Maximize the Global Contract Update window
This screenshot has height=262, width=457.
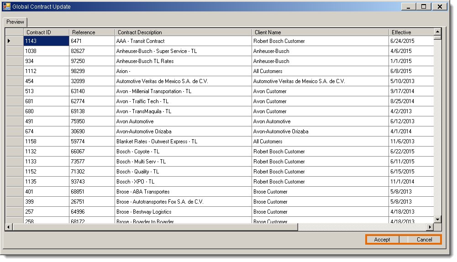click(424, 6)
